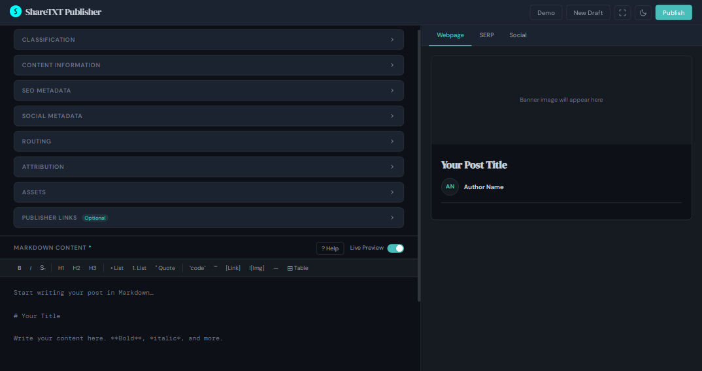This screenshot has height=371, width=702.
Task: Switch to the Webpage preview tab
Action: (x=450, y=35)
